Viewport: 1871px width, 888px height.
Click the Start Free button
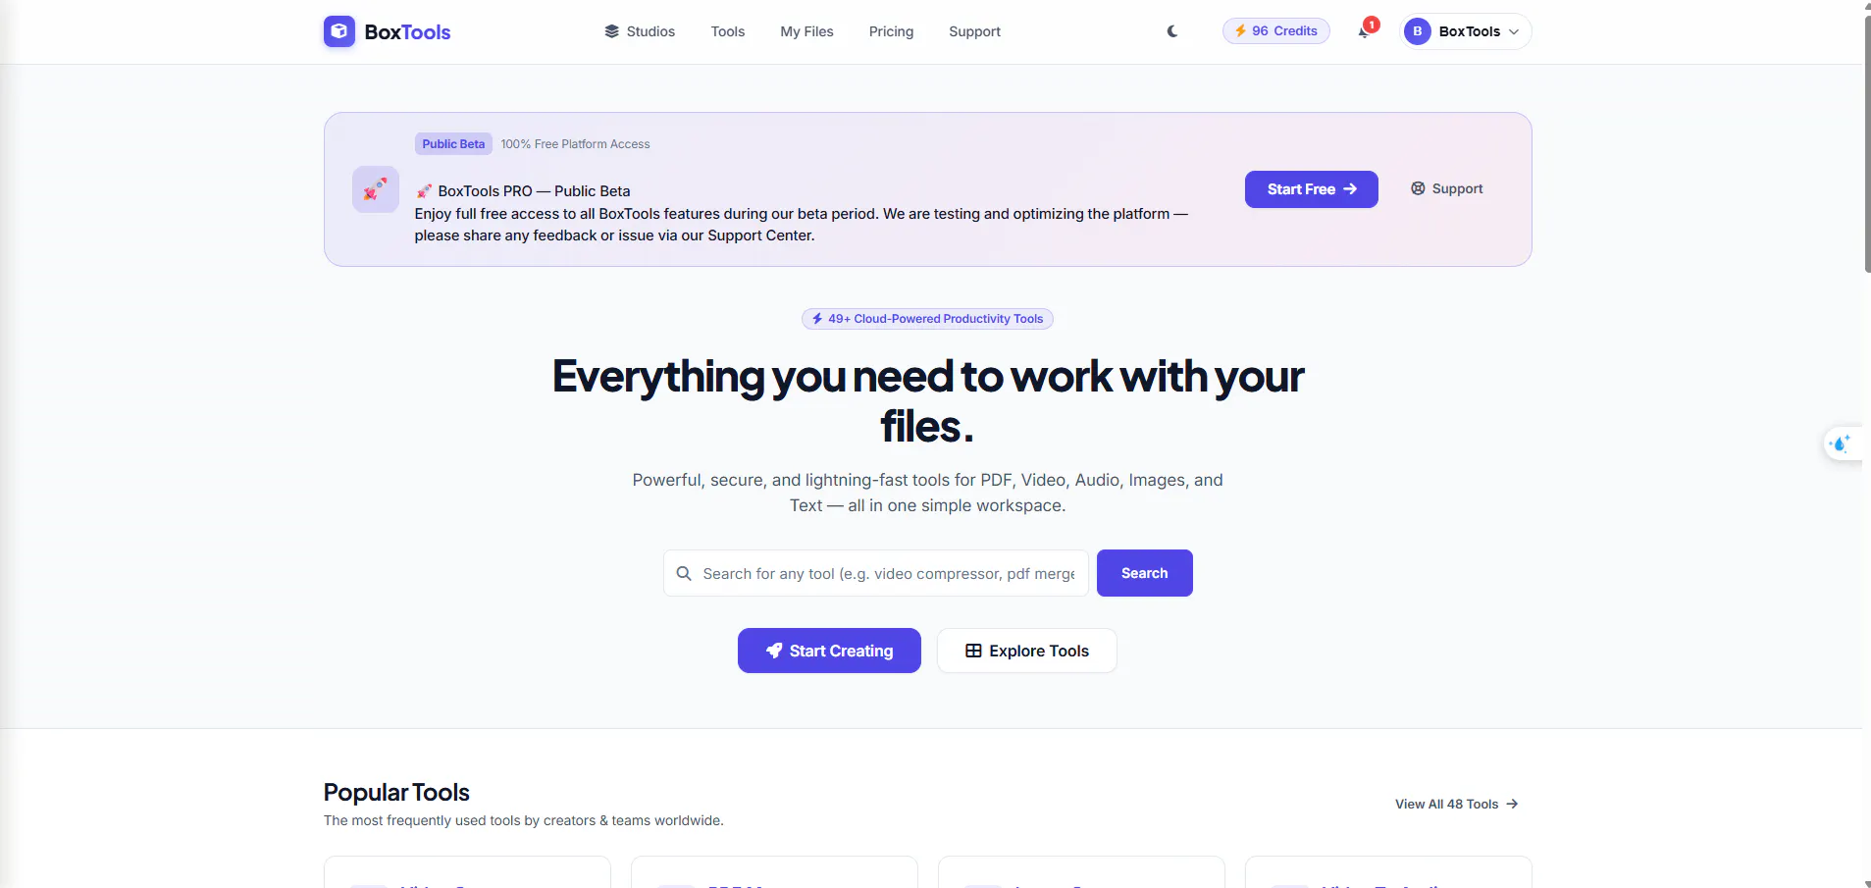pos(1312,189)
